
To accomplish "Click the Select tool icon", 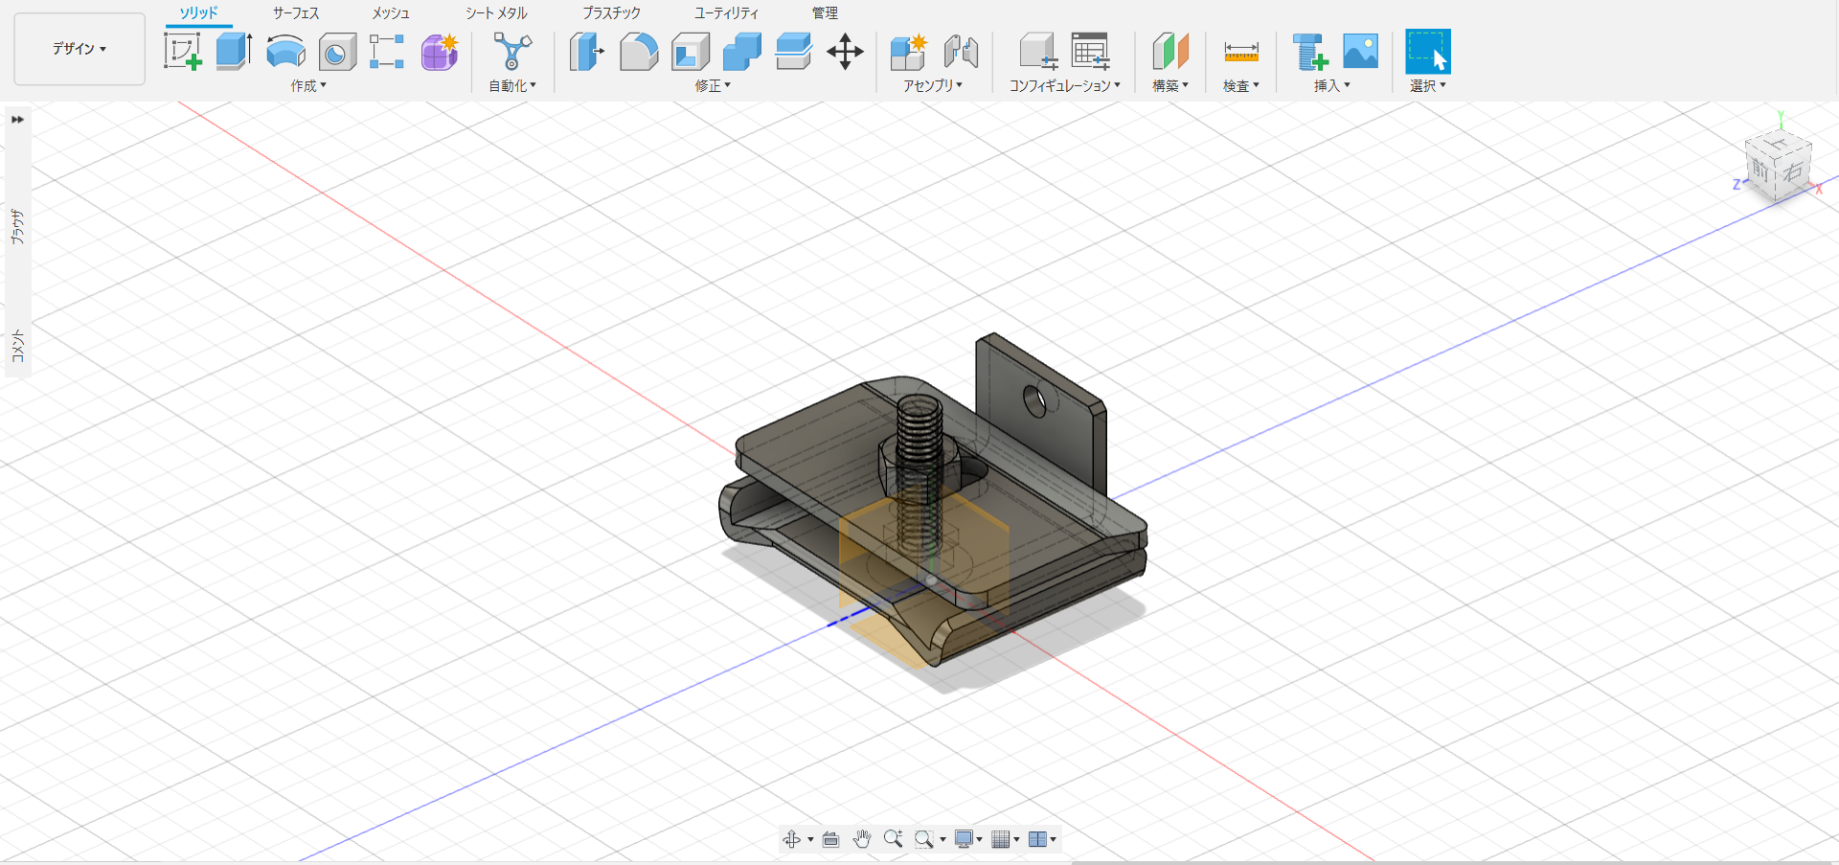I will tap(1428, 52).
